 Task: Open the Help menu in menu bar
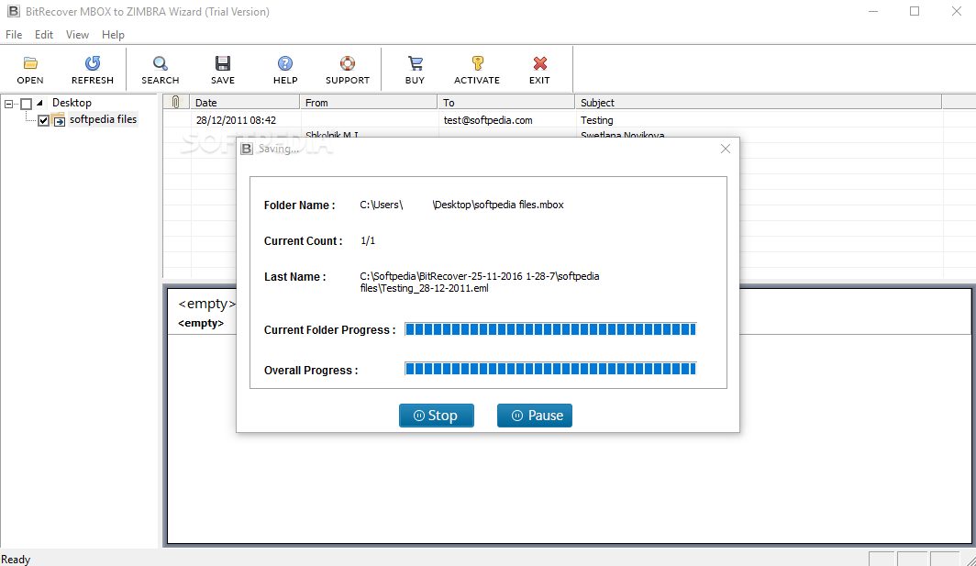114,34
